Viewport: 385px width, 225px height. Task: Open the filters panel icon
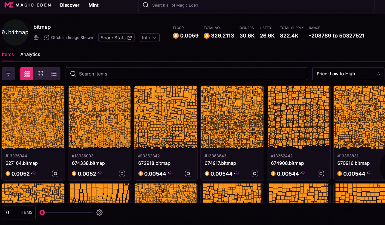click(x=8, y=73)
